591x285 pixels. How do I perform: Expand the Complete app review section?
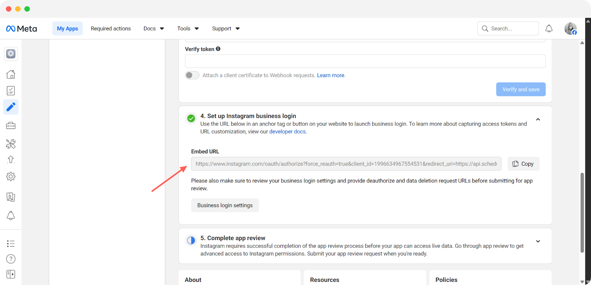coord(538,241)
